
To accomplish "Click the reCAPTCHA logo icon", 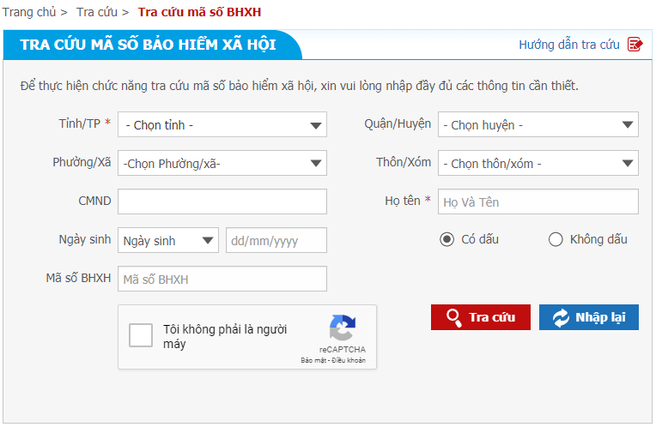I will [343, 328].
